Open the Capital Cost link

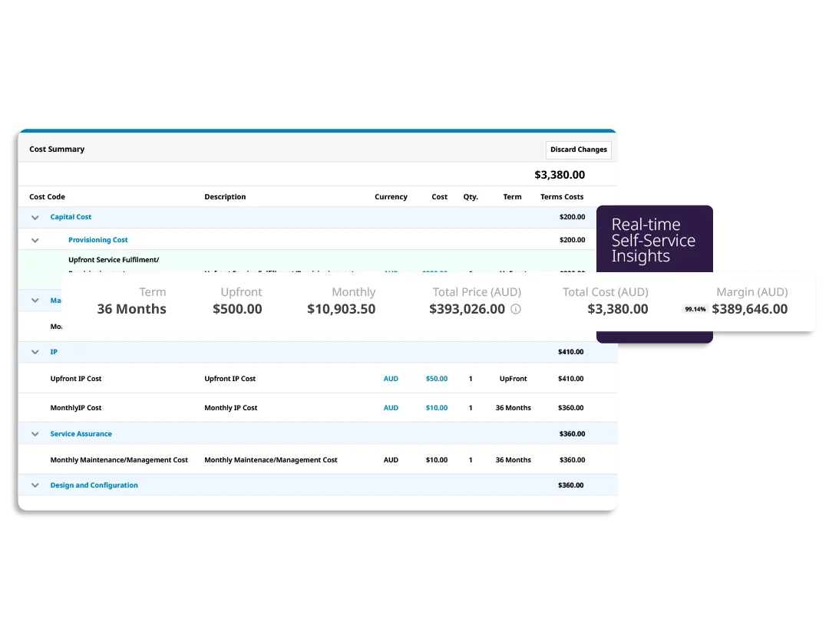click(x=71, y=217)
